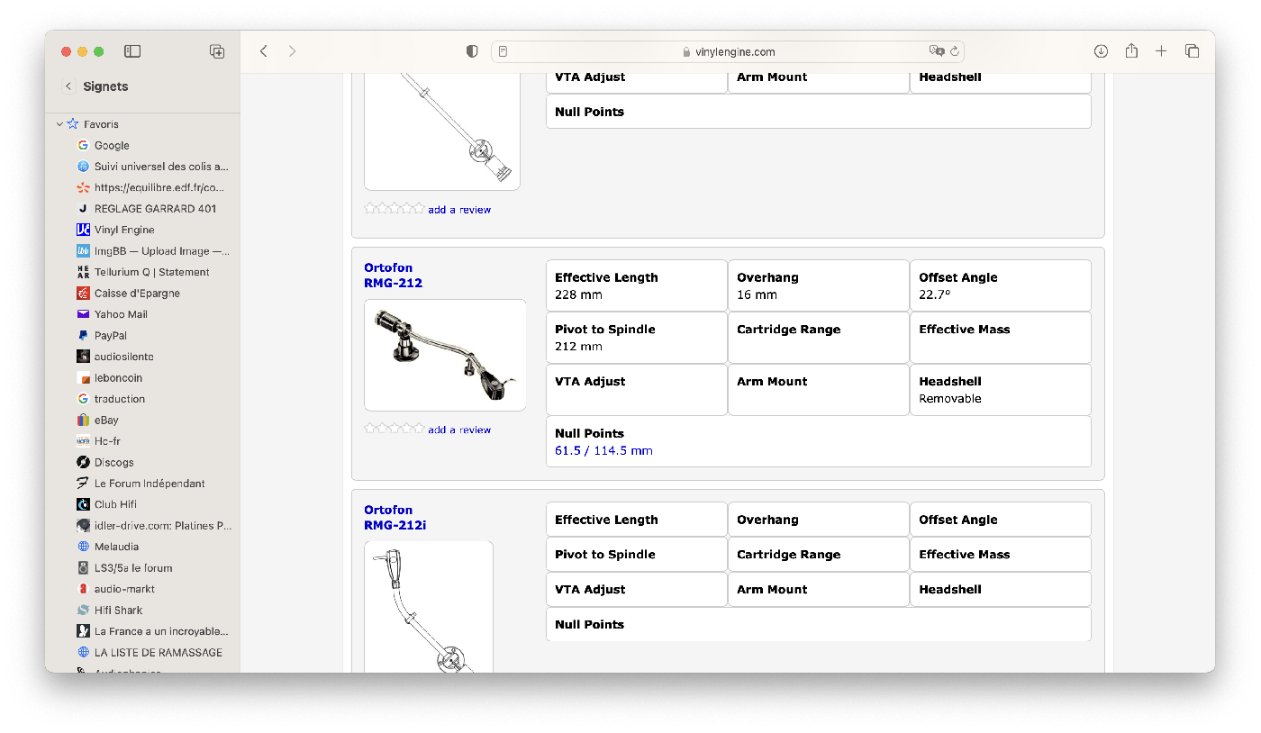This screenshot has height=733, width=1261.
Task: Open a new tab with plus icon
Action: click(x=1161, y=51)
